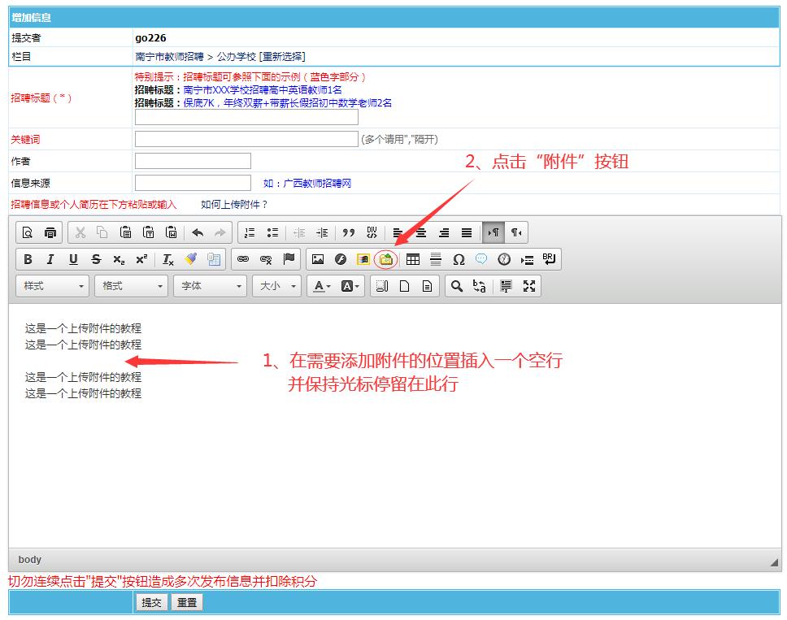Screen dimensions: 787x620
Task: Click the 提交 submit button
Action: coord(152,602)
